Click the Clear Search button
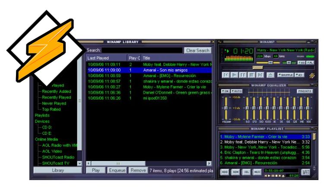Screen dimensions: 324x196 pos(198,50)
